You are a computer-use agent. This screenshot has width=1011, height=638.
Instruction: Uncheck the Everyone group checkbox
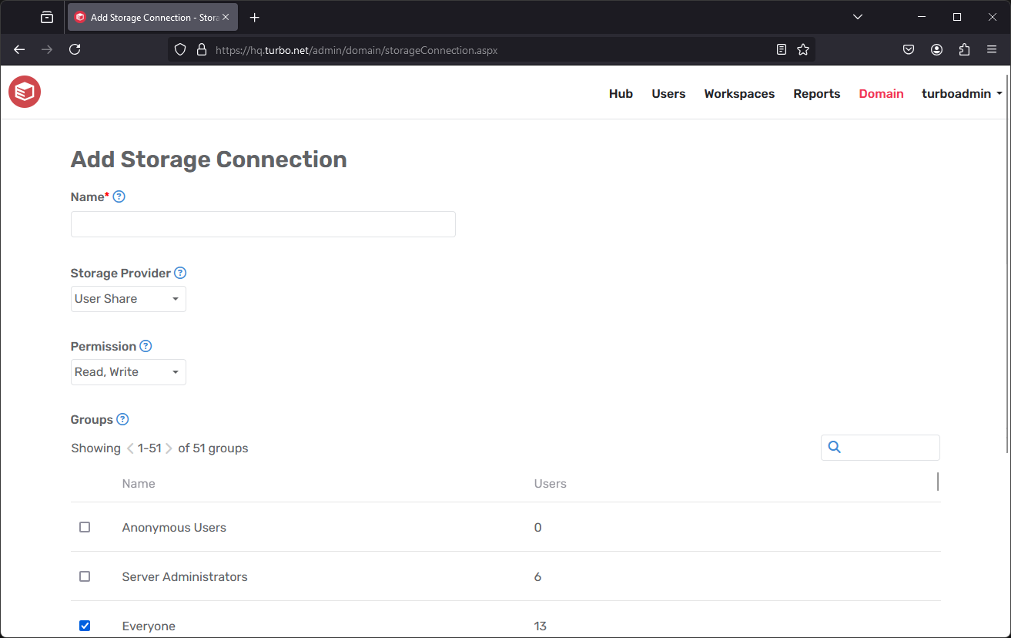click(x=85, y=625)
